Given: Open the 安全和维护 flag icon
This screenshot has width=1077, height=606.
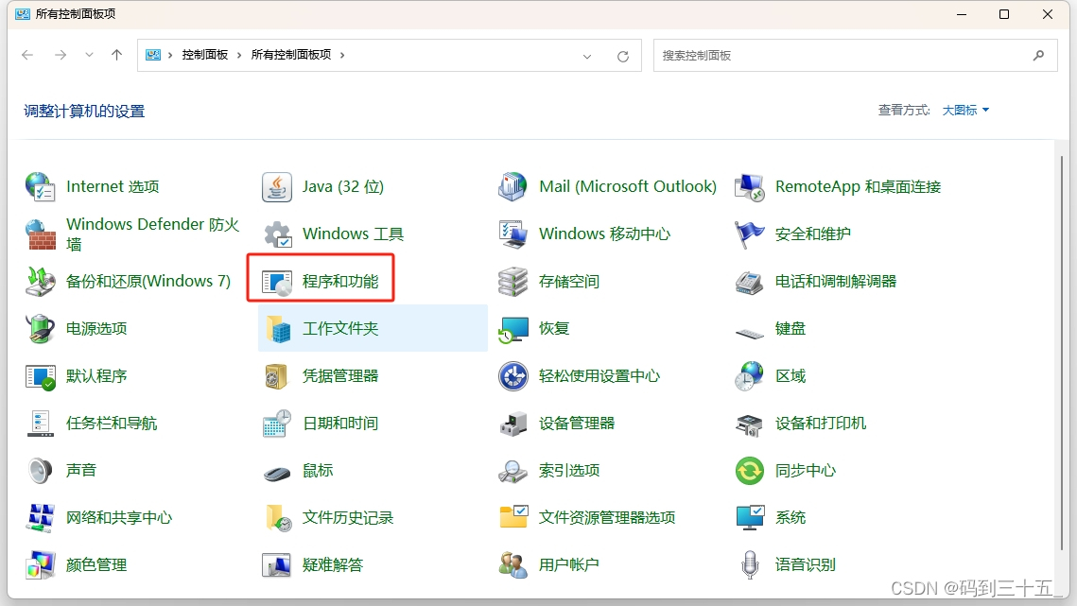Looking at the screenshot, I should pos(750,234).
